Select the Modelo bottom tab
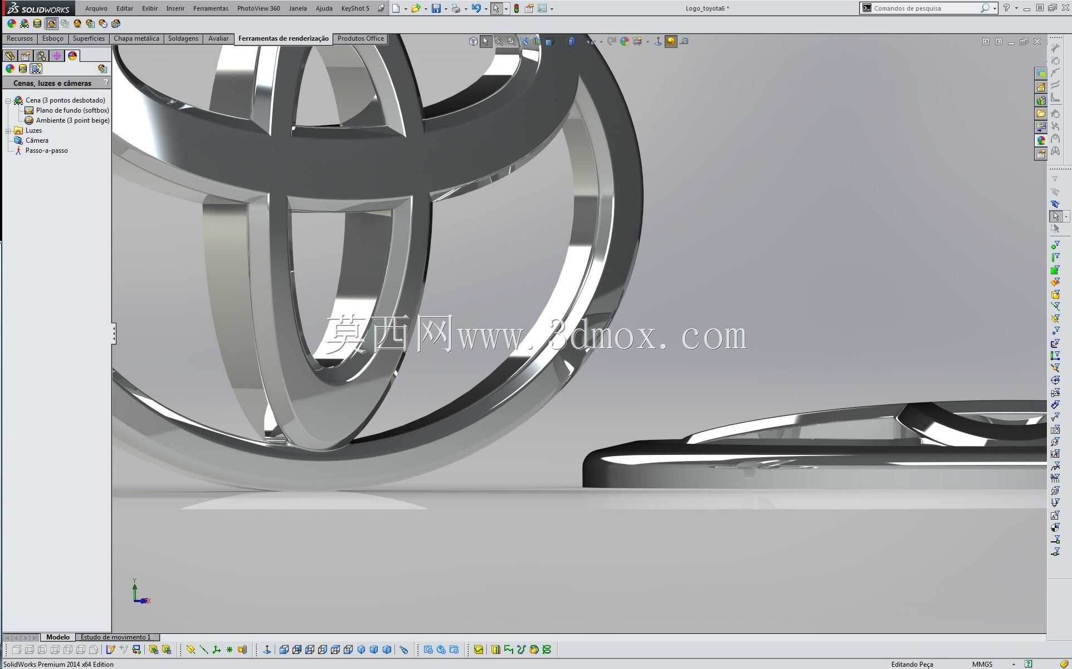 pos(58,637)
